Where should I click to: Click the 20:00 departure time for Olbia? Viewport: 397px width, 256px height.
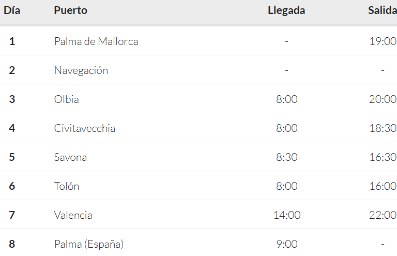[383, 99]
